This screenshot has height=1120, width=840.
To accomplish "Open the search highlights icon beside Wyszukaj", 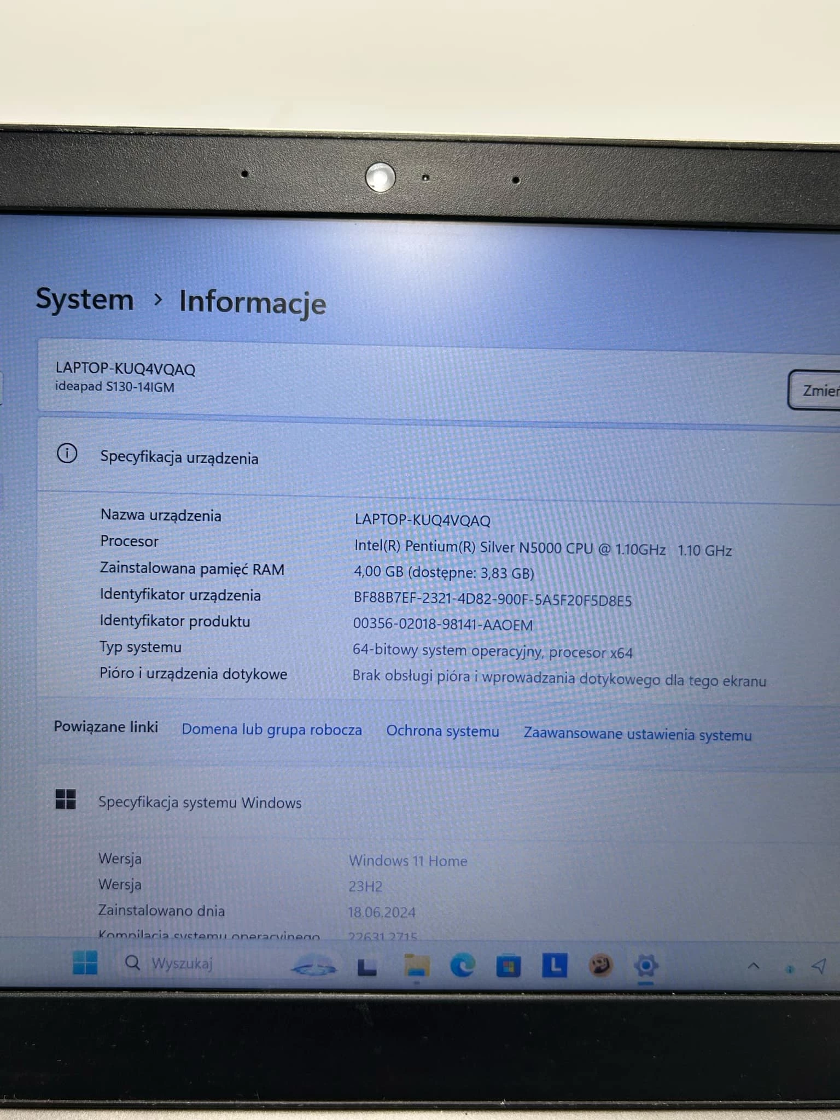I will [x=314, y=965].
